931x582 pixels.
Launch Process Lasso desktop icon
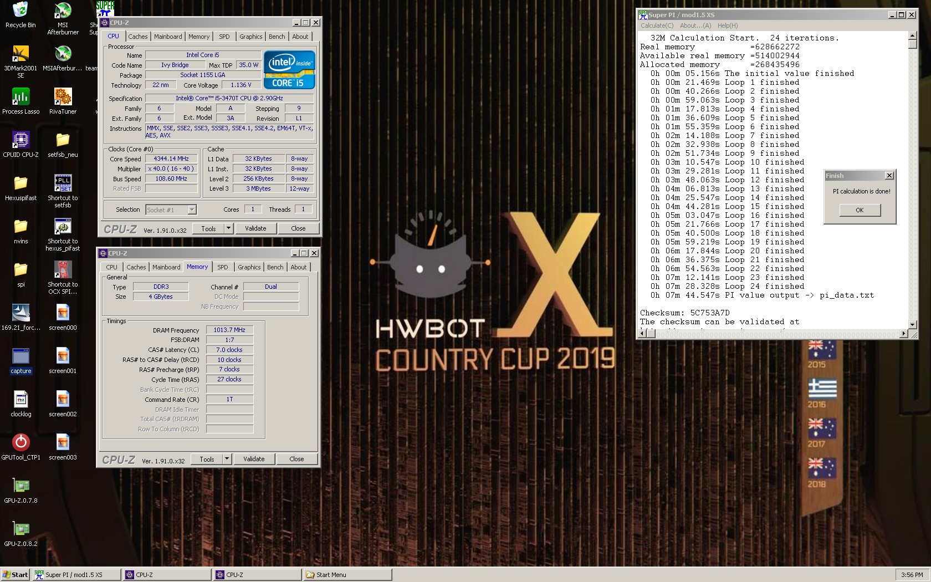coord(21,101)
